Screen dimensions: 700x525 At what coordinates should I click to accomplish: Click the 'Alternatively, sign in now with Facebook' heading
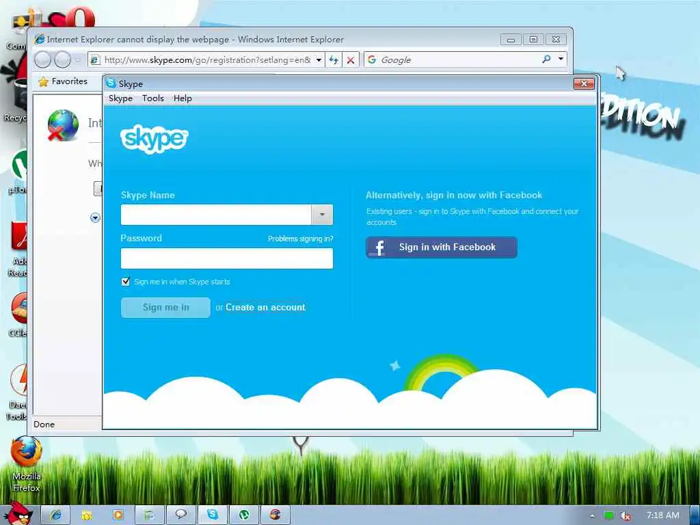[x=454, y=195]
